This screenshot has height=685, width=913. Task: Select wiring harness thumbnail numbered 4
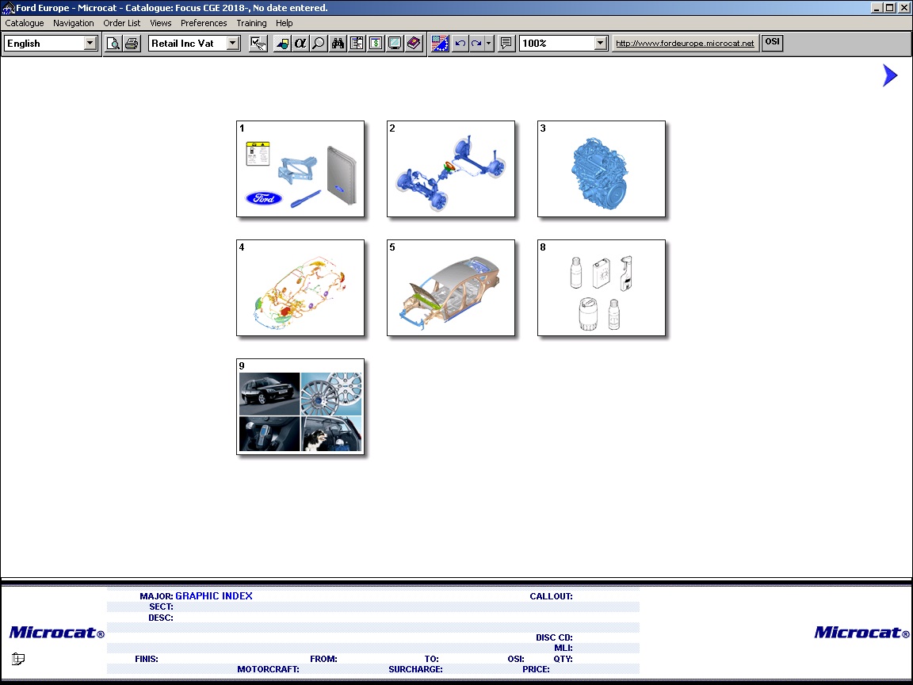click(300, 288)
